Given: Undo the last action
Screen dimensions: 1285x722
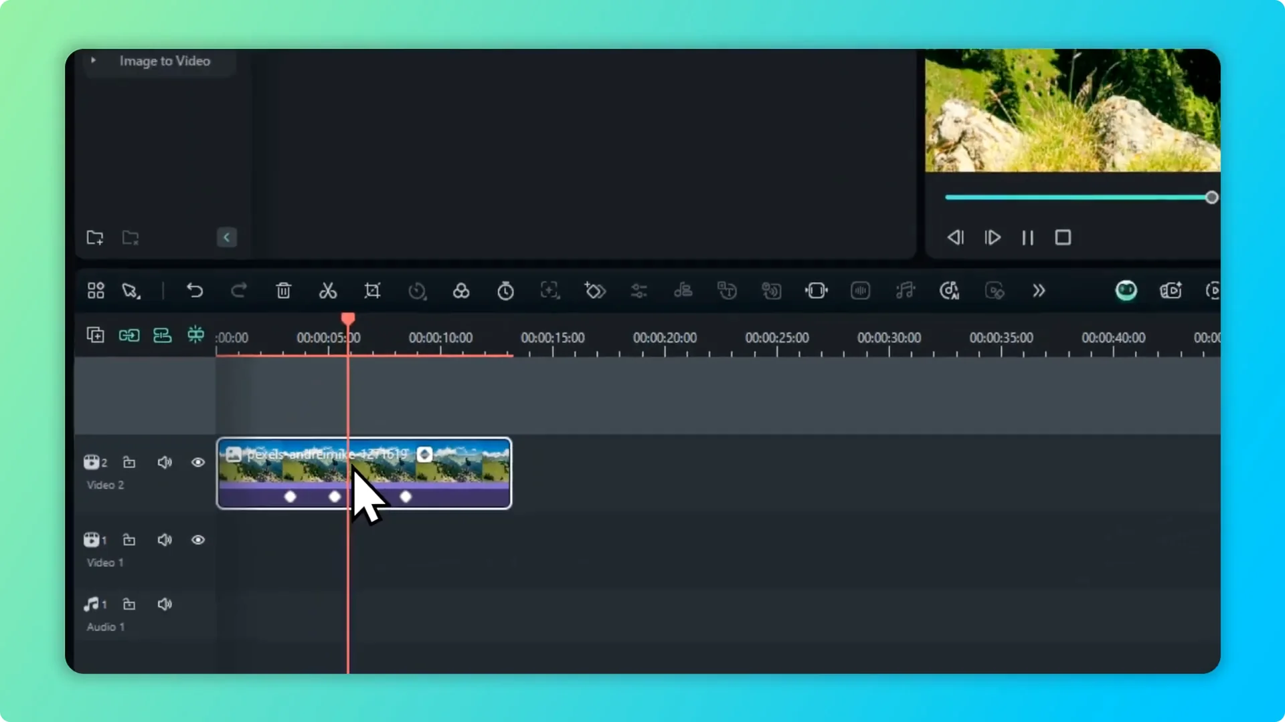Looking at the screenshot, I should coord(195,291).
